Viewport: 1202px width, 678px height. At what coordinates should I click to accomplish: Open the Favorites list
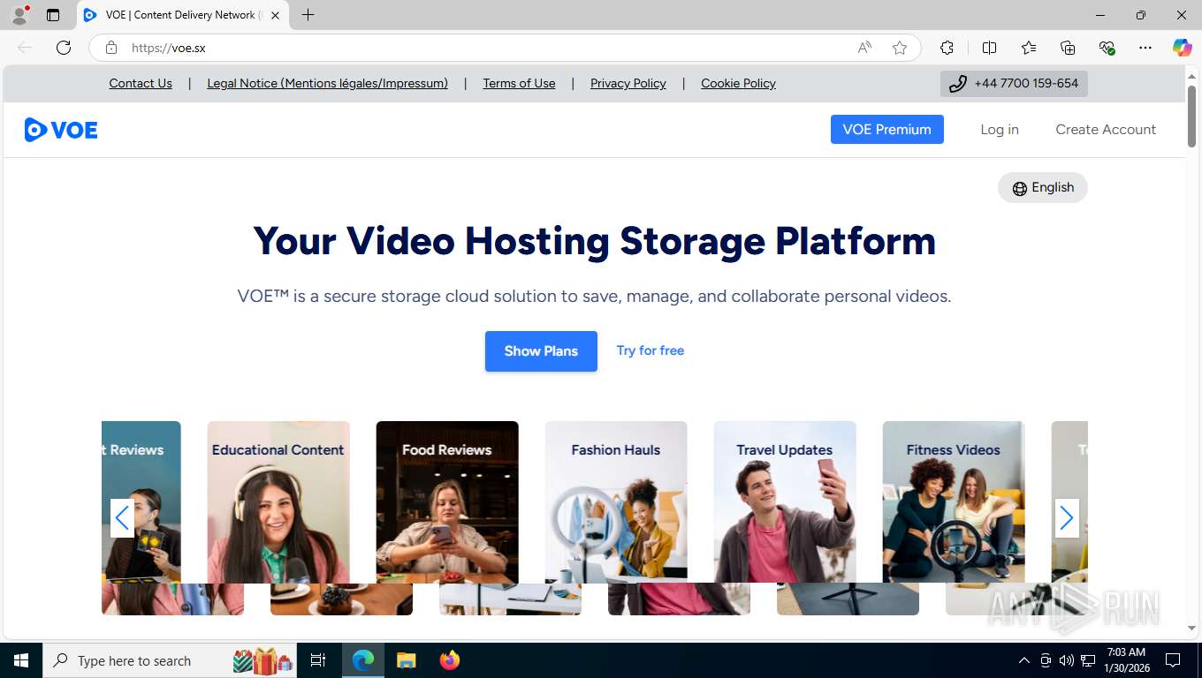(x=1029, y=48)
